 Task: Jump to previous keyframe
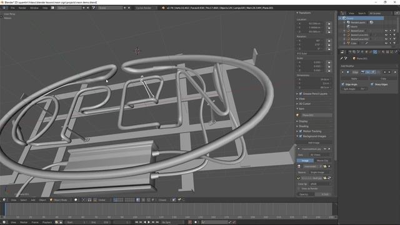[x=141, y=222]
